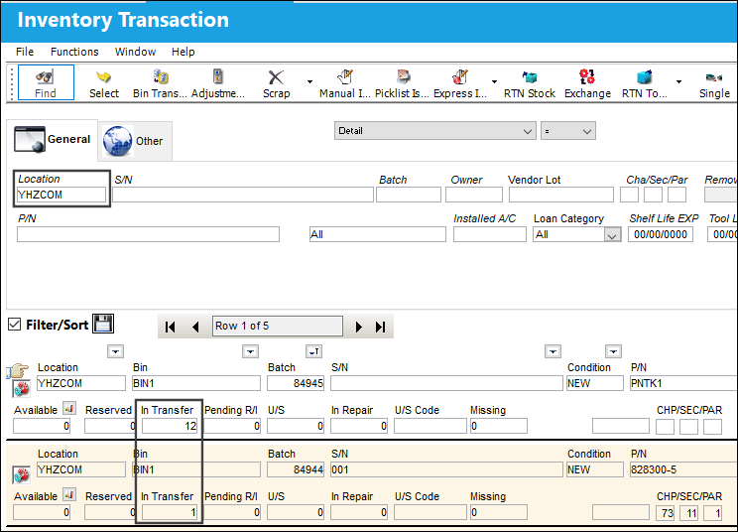Click the Find binoculars toolbar button
Screen dimensions: 738x532
pyautogui.click(x=46, y=82)
